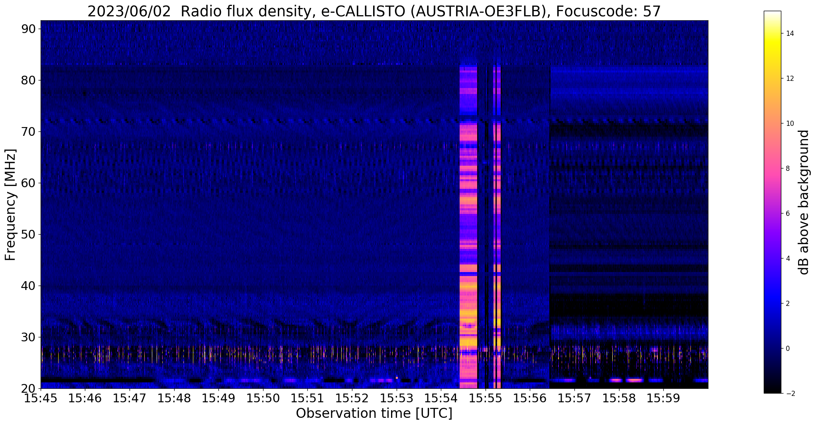The image size is (816, 425).
Task: Click the 15:49 time tick label
Action: coord(218,398)
